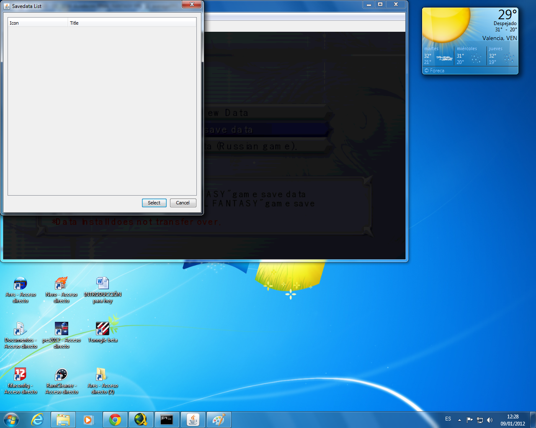
Task: Open the Action Center flag icon
Action: [x=469, y=420]
